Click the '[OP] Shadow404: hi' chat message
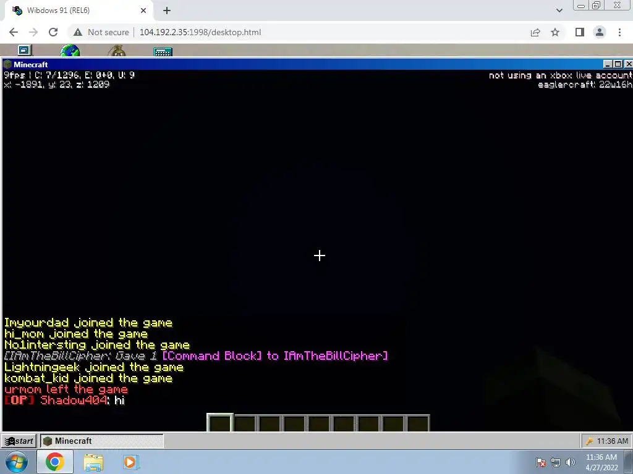Screen dimensions: 633x474 tap(64, 400)
